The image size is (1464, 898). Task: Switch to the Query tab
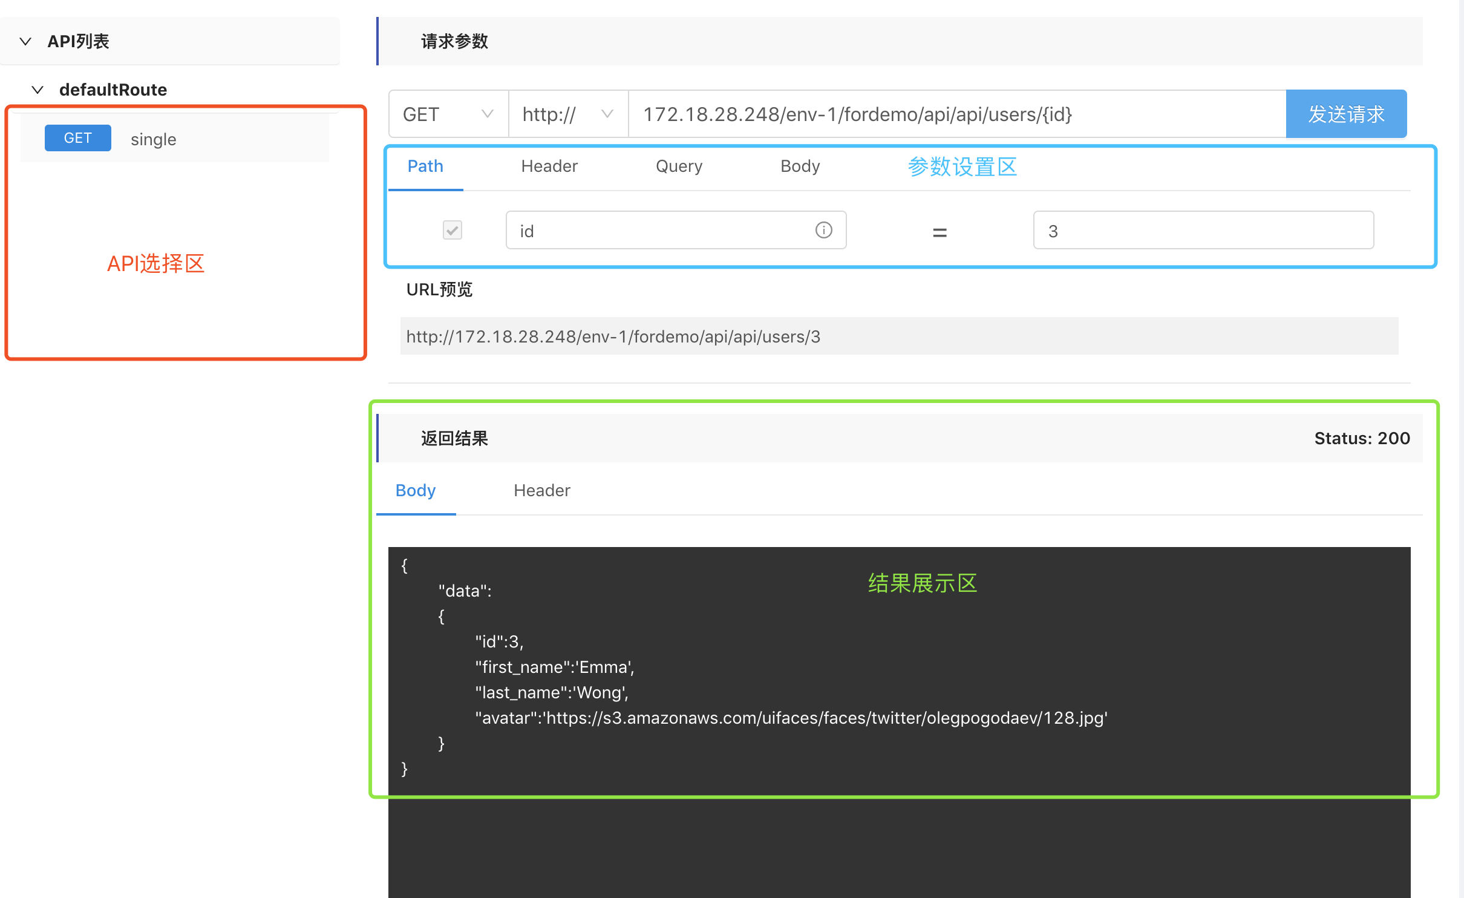[x=679, y=166]
